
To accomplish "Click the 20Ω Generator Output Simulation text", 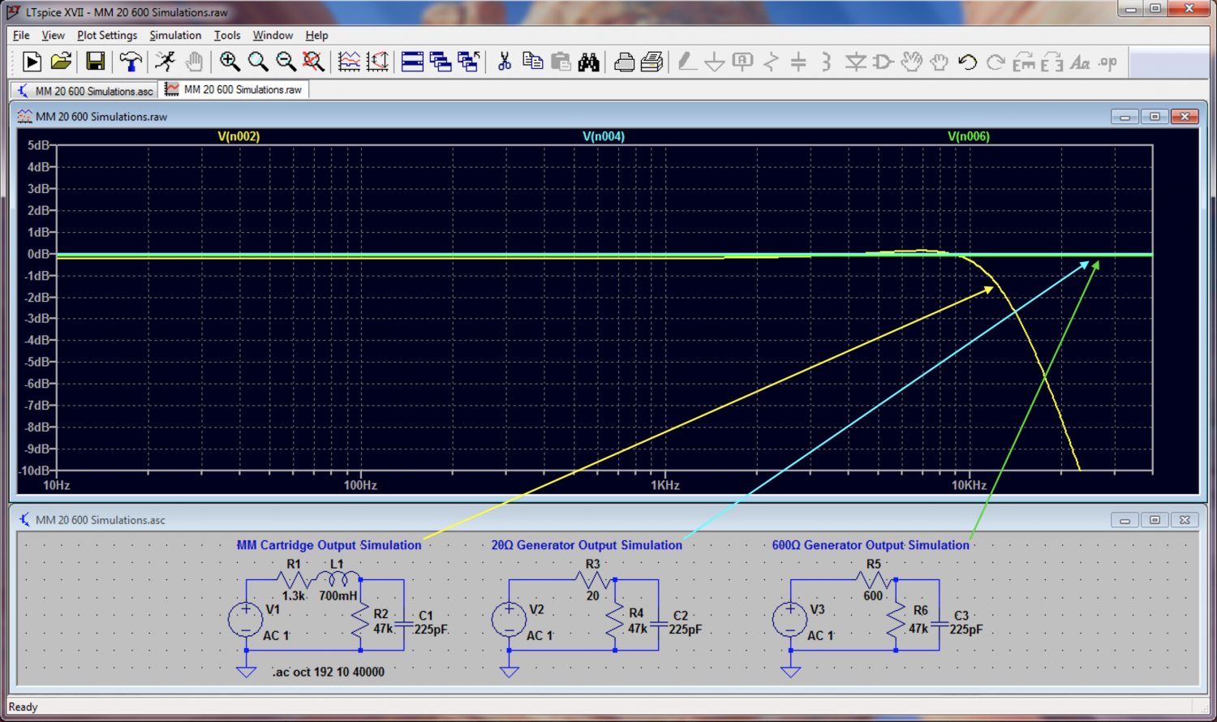I will tap(587, 545).
